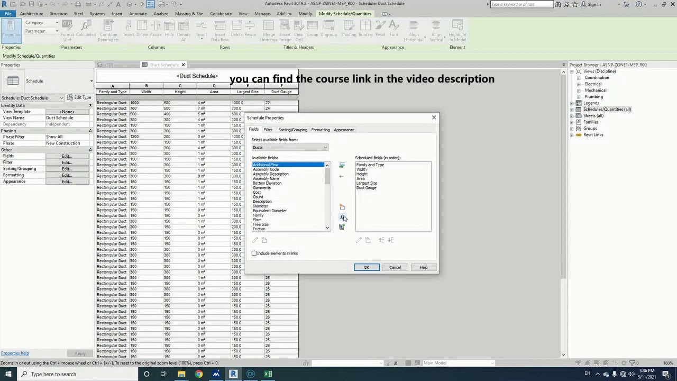Select Assembly Code in Available fields
677x381 pixels.
click(x=266, y=169)
